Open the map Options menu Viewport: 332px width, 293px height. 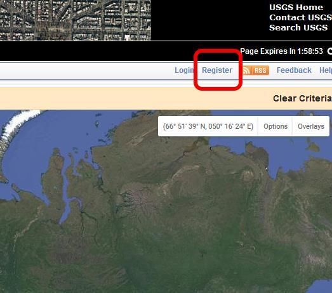tap(276, 126)
